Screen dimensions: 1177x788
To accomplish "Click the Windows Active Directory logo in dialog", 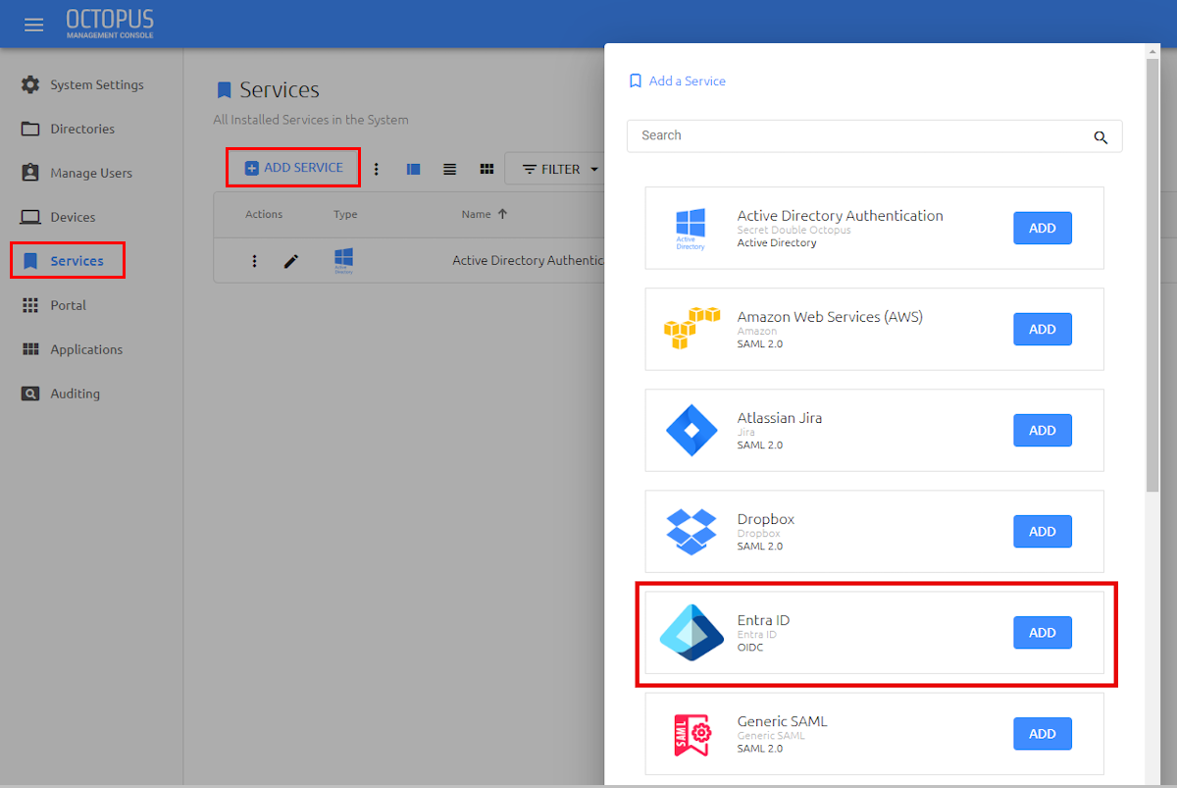I will (691, 229).
